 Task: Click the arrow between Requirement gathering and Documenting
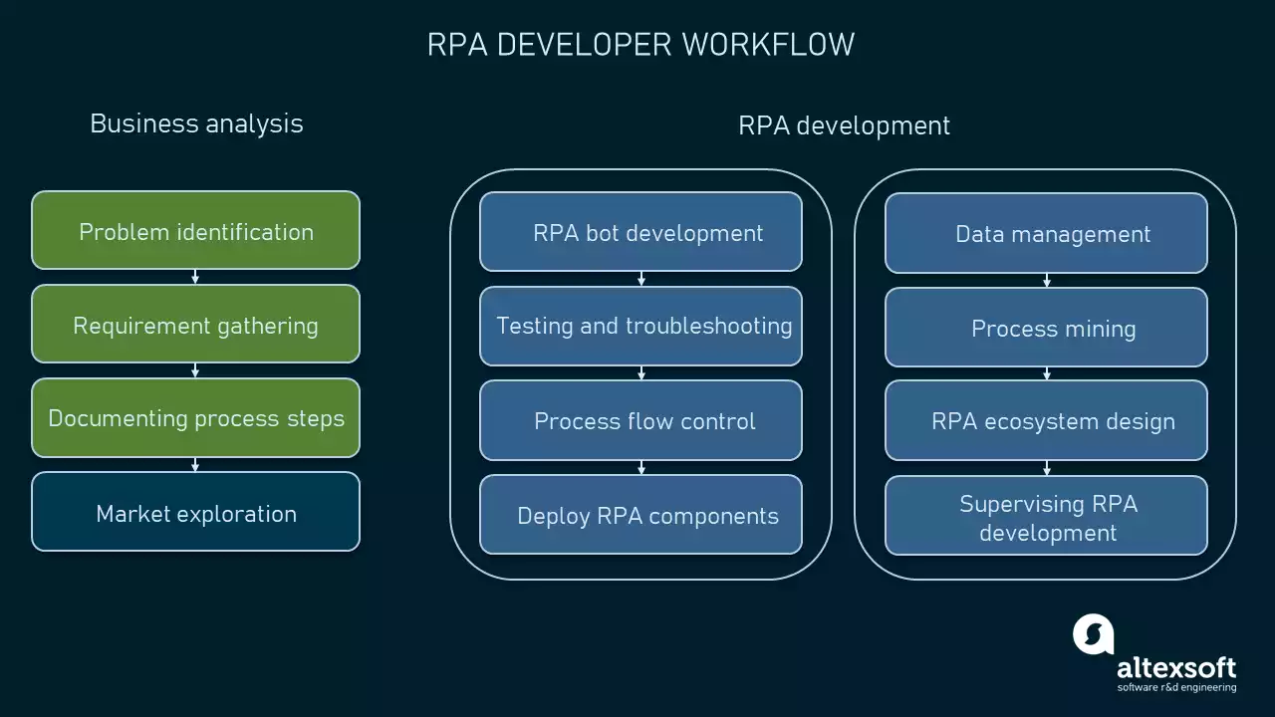pyautogui.click(x=195, y=369)
